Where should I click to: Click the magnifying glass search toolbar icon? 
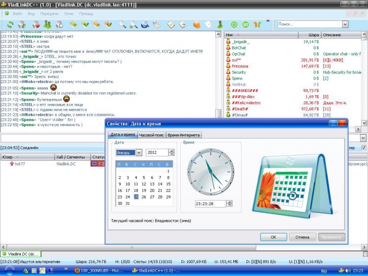click(122, 24)
